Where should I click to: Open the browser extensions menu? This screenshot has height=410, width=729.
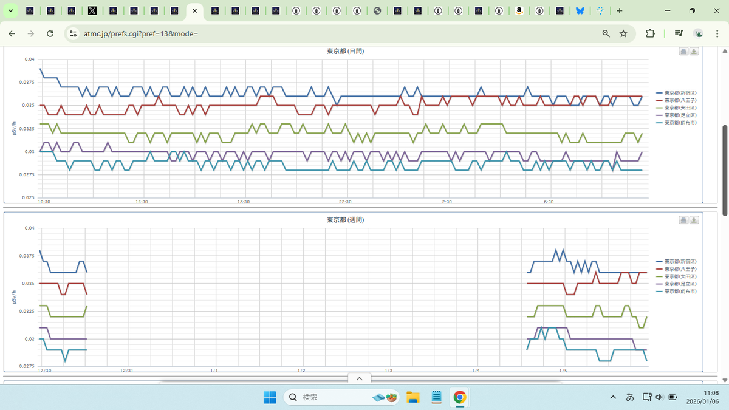click(650, 33)
